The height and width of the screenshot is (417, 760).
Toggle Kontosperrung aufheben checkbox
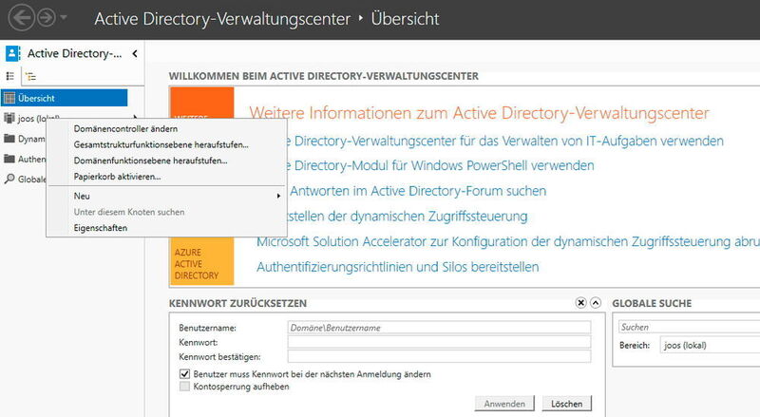[184, 387]
